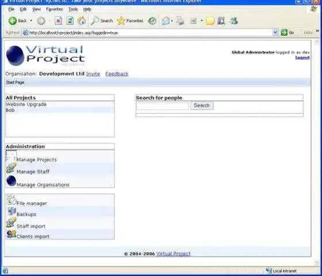The width and height of the screenshot is (322, 276).
Task: Click the Search for people button
Action: 202,106
